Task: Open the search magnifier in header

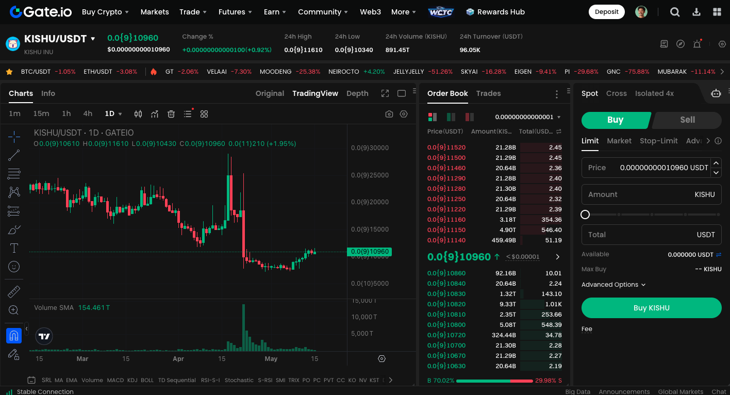Action: (x=675, y=12)
